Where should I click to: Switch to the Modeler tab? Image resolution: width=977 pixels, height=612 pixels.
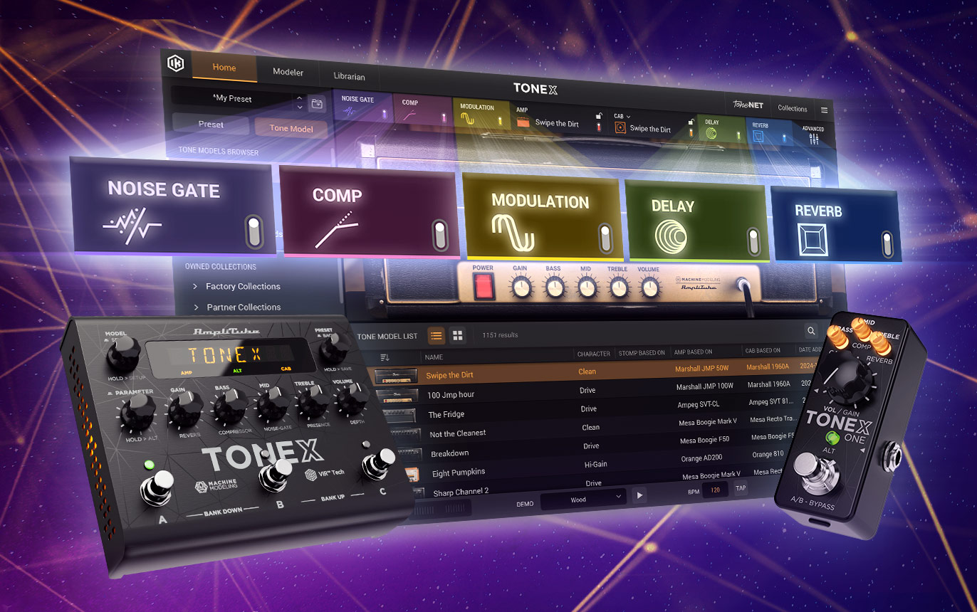288,72
